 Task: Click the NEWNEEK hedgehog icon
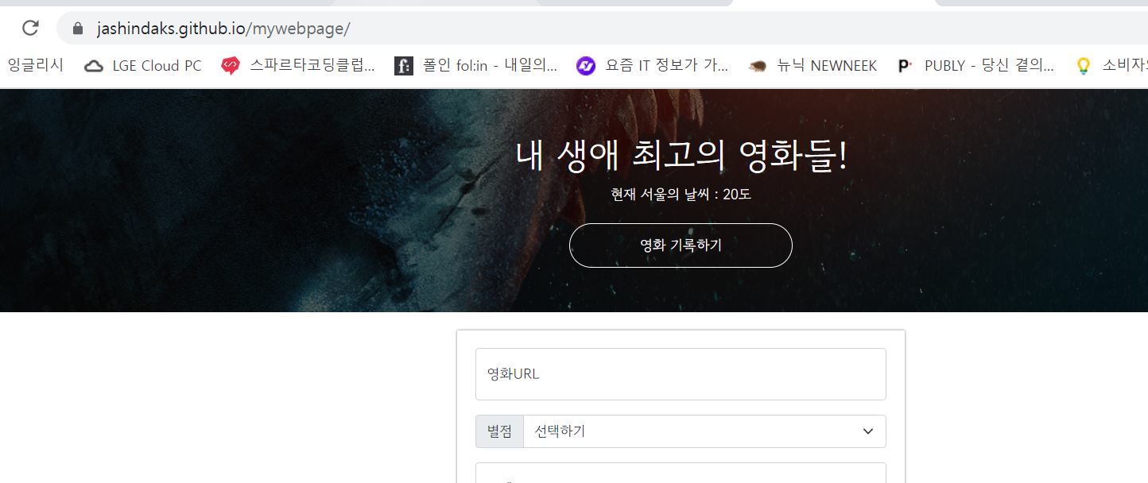click(758, 67)
